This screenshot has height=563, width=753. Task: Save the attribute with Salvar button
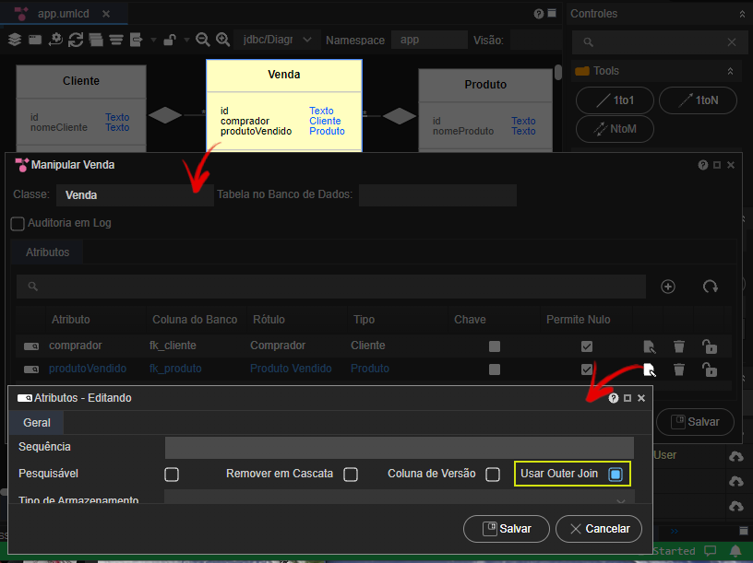click(507, 529)
